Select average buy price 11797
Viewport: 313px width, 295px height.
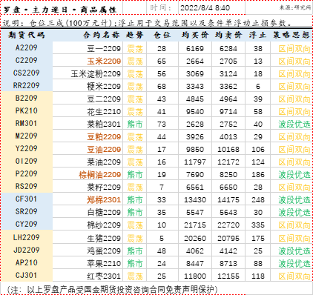[x=195, y=162]
